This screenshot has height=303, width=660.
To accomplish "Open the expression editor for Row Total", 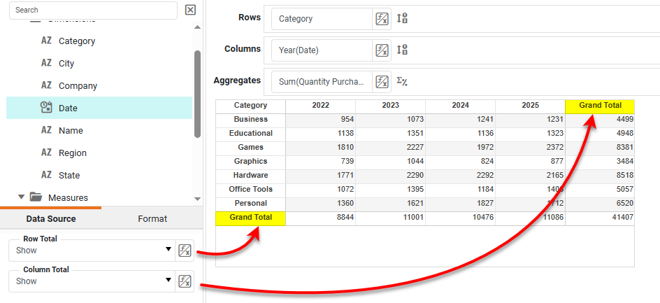I will pos(185,251).
